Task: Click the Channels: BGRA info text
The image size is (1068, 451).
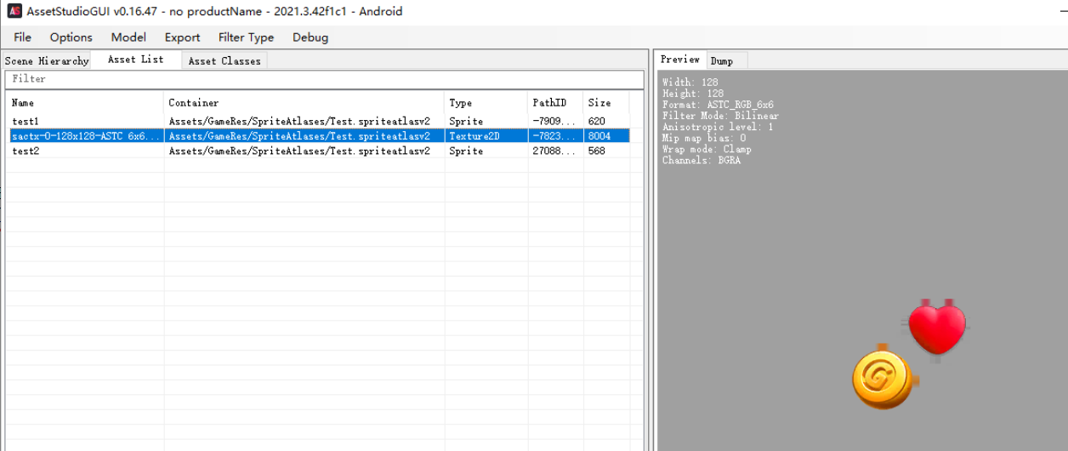Action: (702, 160)
